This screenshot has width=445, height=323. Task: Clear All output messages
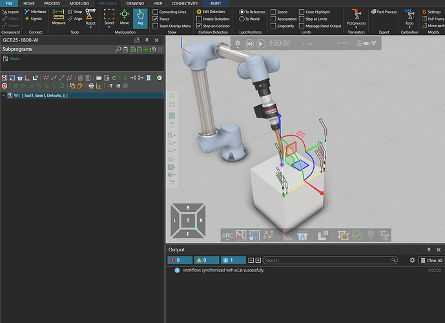point(431,260)
